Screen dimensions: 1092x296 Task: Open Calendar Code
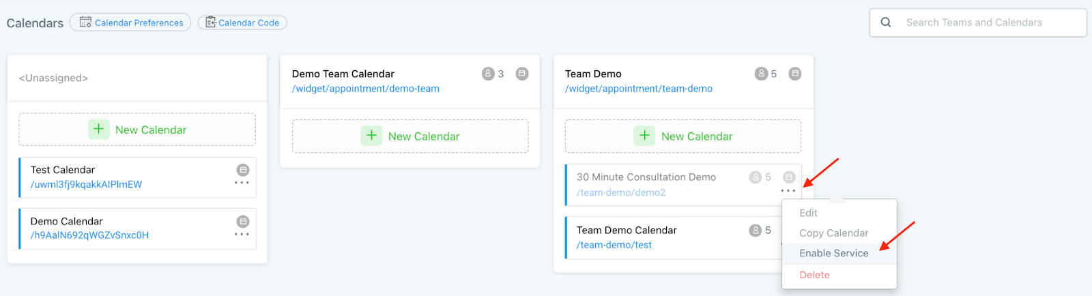pyautogui.click(x=242, y=23)
